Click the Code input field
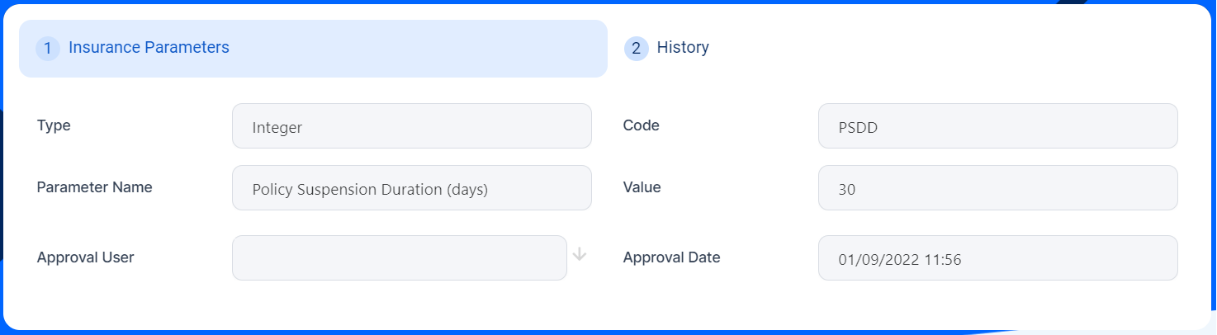This screenshot has width=1217, height=335. tap(997, 126)
